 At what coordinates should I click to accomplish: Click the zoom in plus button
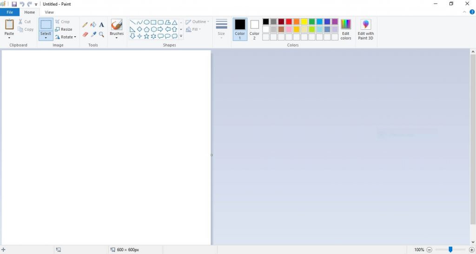click(471, 250)
